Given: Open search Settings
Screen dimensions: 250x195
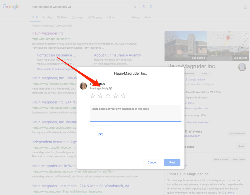Looking at the screenshot, I should (136, 17).
